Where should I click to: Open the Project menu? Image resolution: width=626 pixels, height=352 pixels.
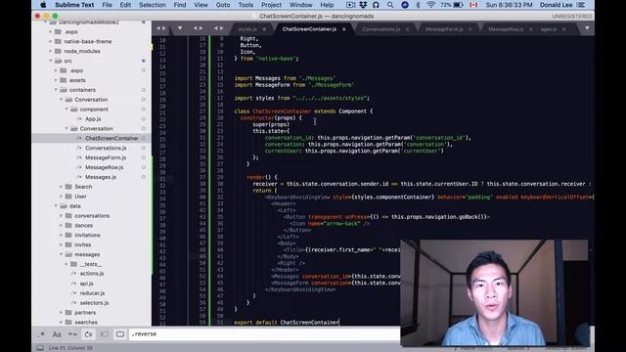point(271,5)
